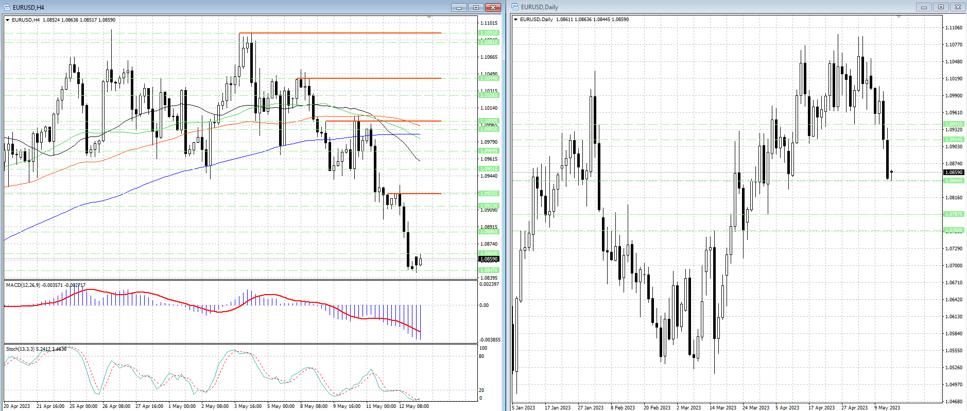Minimize the EURUSD,Daily chart window

click(924, 7)
